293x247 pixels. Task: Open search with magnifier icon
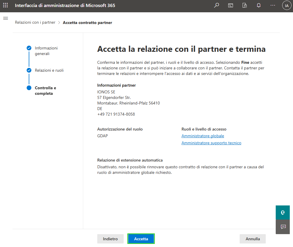(x=217, y=6)
